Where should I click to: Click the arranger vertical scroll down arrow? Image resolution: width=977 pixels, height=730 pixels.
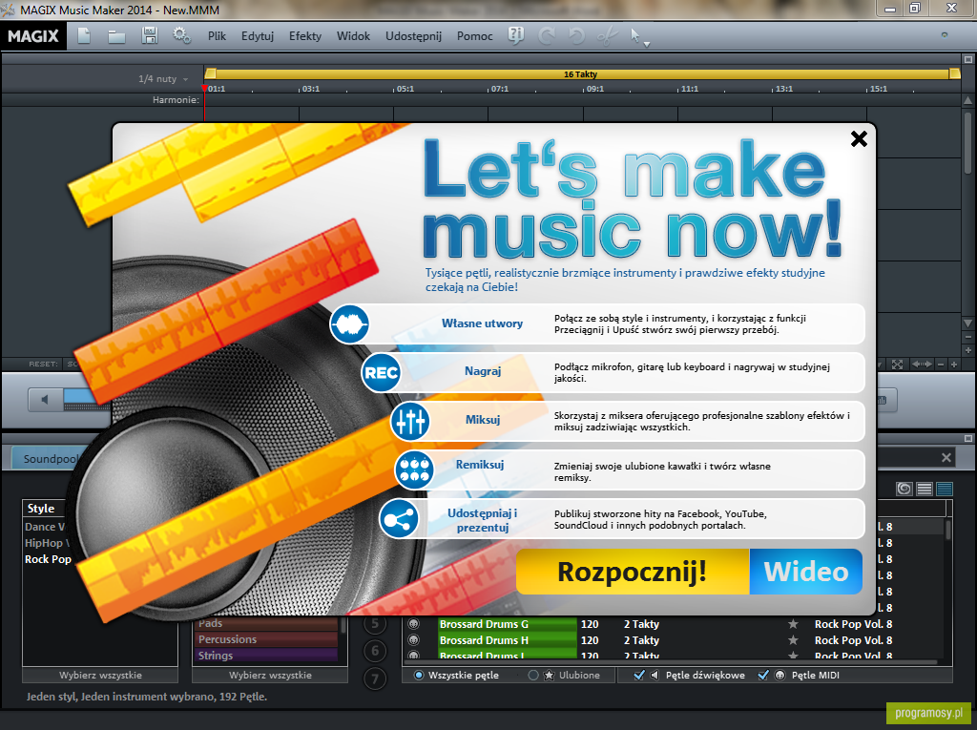point(967,323)
